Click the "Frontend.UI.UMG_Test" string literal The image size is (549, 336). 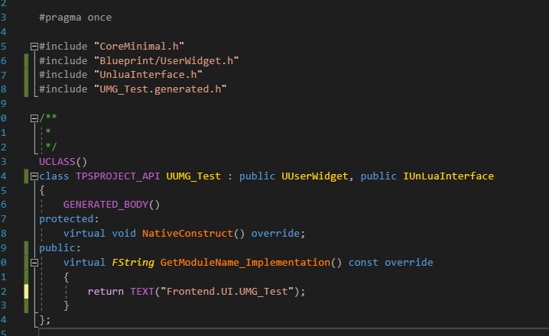[x=227, y=292]
